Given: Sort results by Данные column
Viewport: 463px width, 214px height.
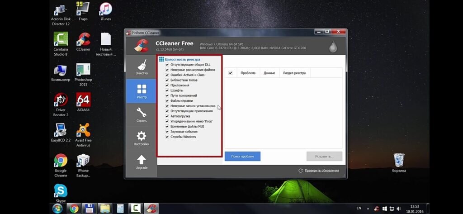Looking at the screenshot, I should [x=269, y=73].
